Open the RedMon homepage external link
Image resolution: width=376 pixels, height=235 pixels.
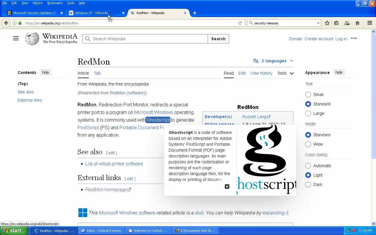[x=108, y=189]
